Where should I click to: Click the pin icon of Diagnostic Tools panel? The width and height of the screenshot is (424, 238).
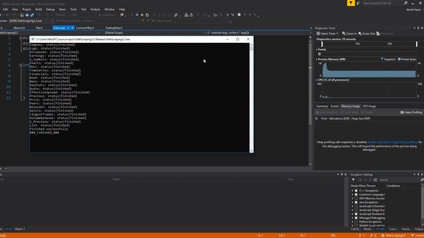click(418, 28)
